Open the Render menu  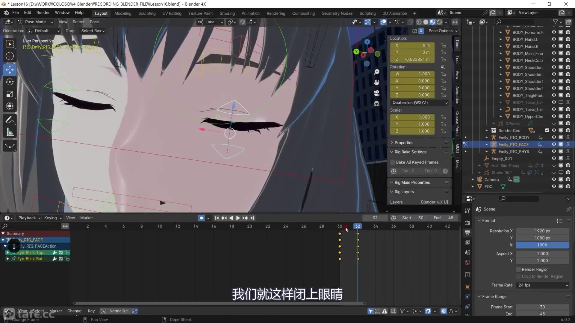(43, 13)
